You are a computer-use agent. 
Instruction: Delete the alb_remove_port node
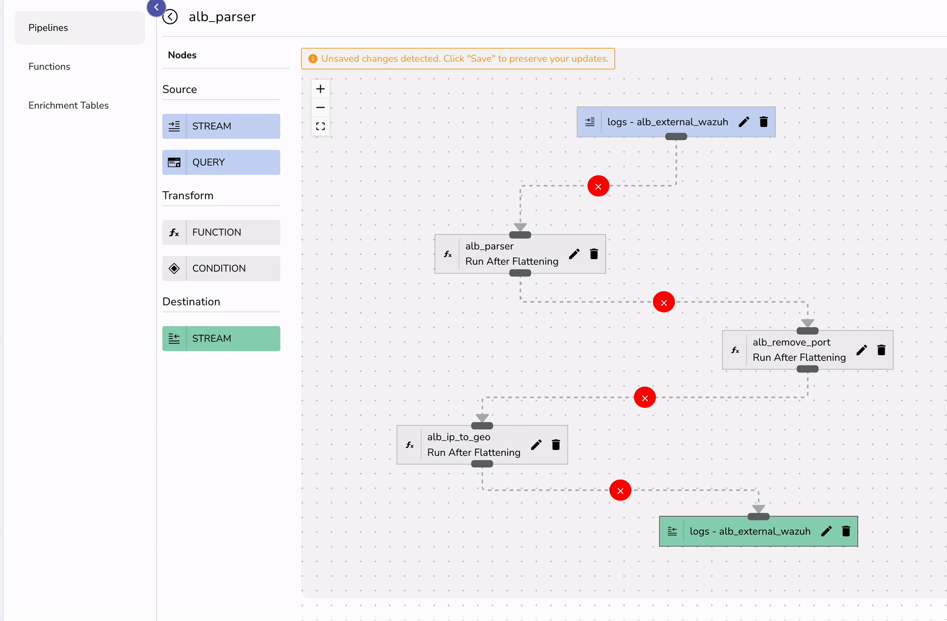[881, 350]
